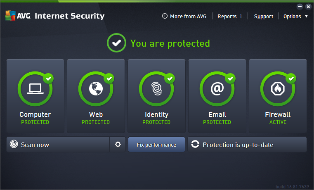
Task: Click the update refresh arrows icon
Action: (195, 145)
